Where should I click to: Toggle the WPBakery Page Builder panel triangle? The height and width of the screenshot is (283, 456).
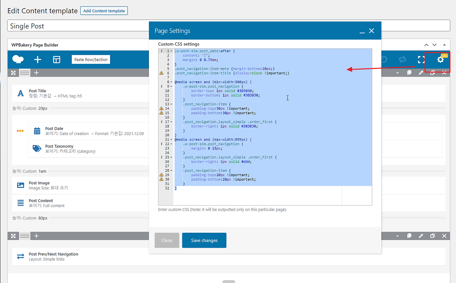444,45
